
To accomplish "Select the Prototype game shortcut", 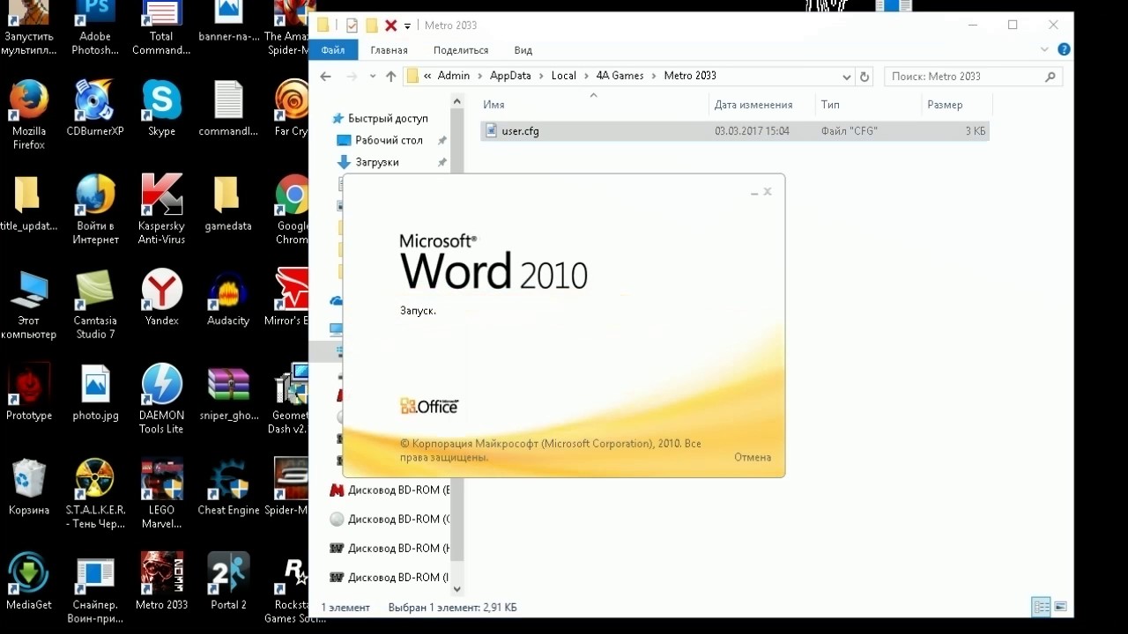I will [28, 393].
